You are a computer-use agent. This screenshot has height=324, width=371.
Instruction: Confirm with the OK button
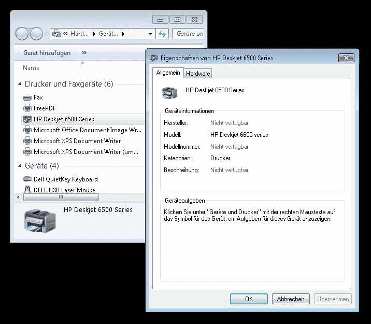[249, 299]
